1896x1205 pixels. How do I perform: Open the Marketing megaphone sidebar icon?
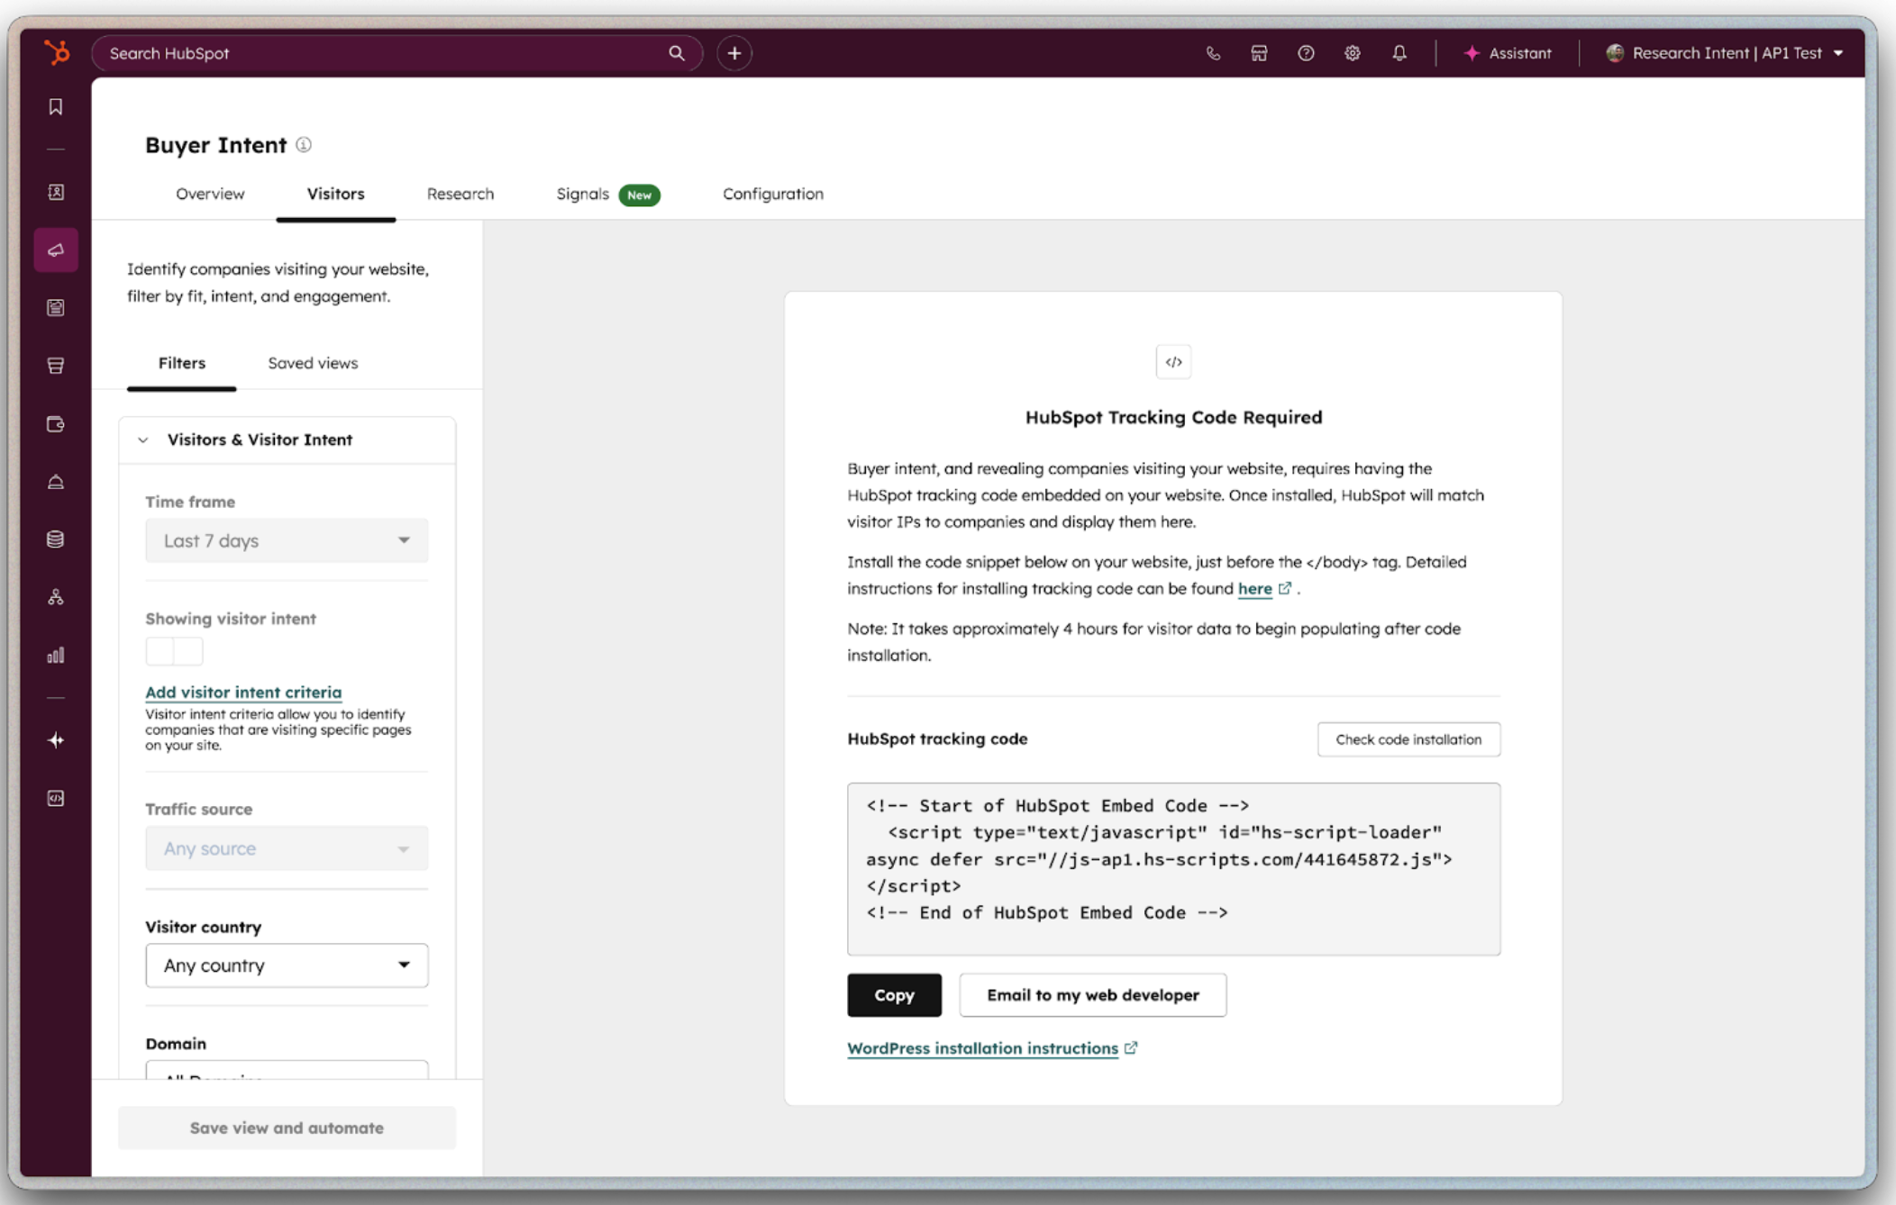tap(56, 250)
